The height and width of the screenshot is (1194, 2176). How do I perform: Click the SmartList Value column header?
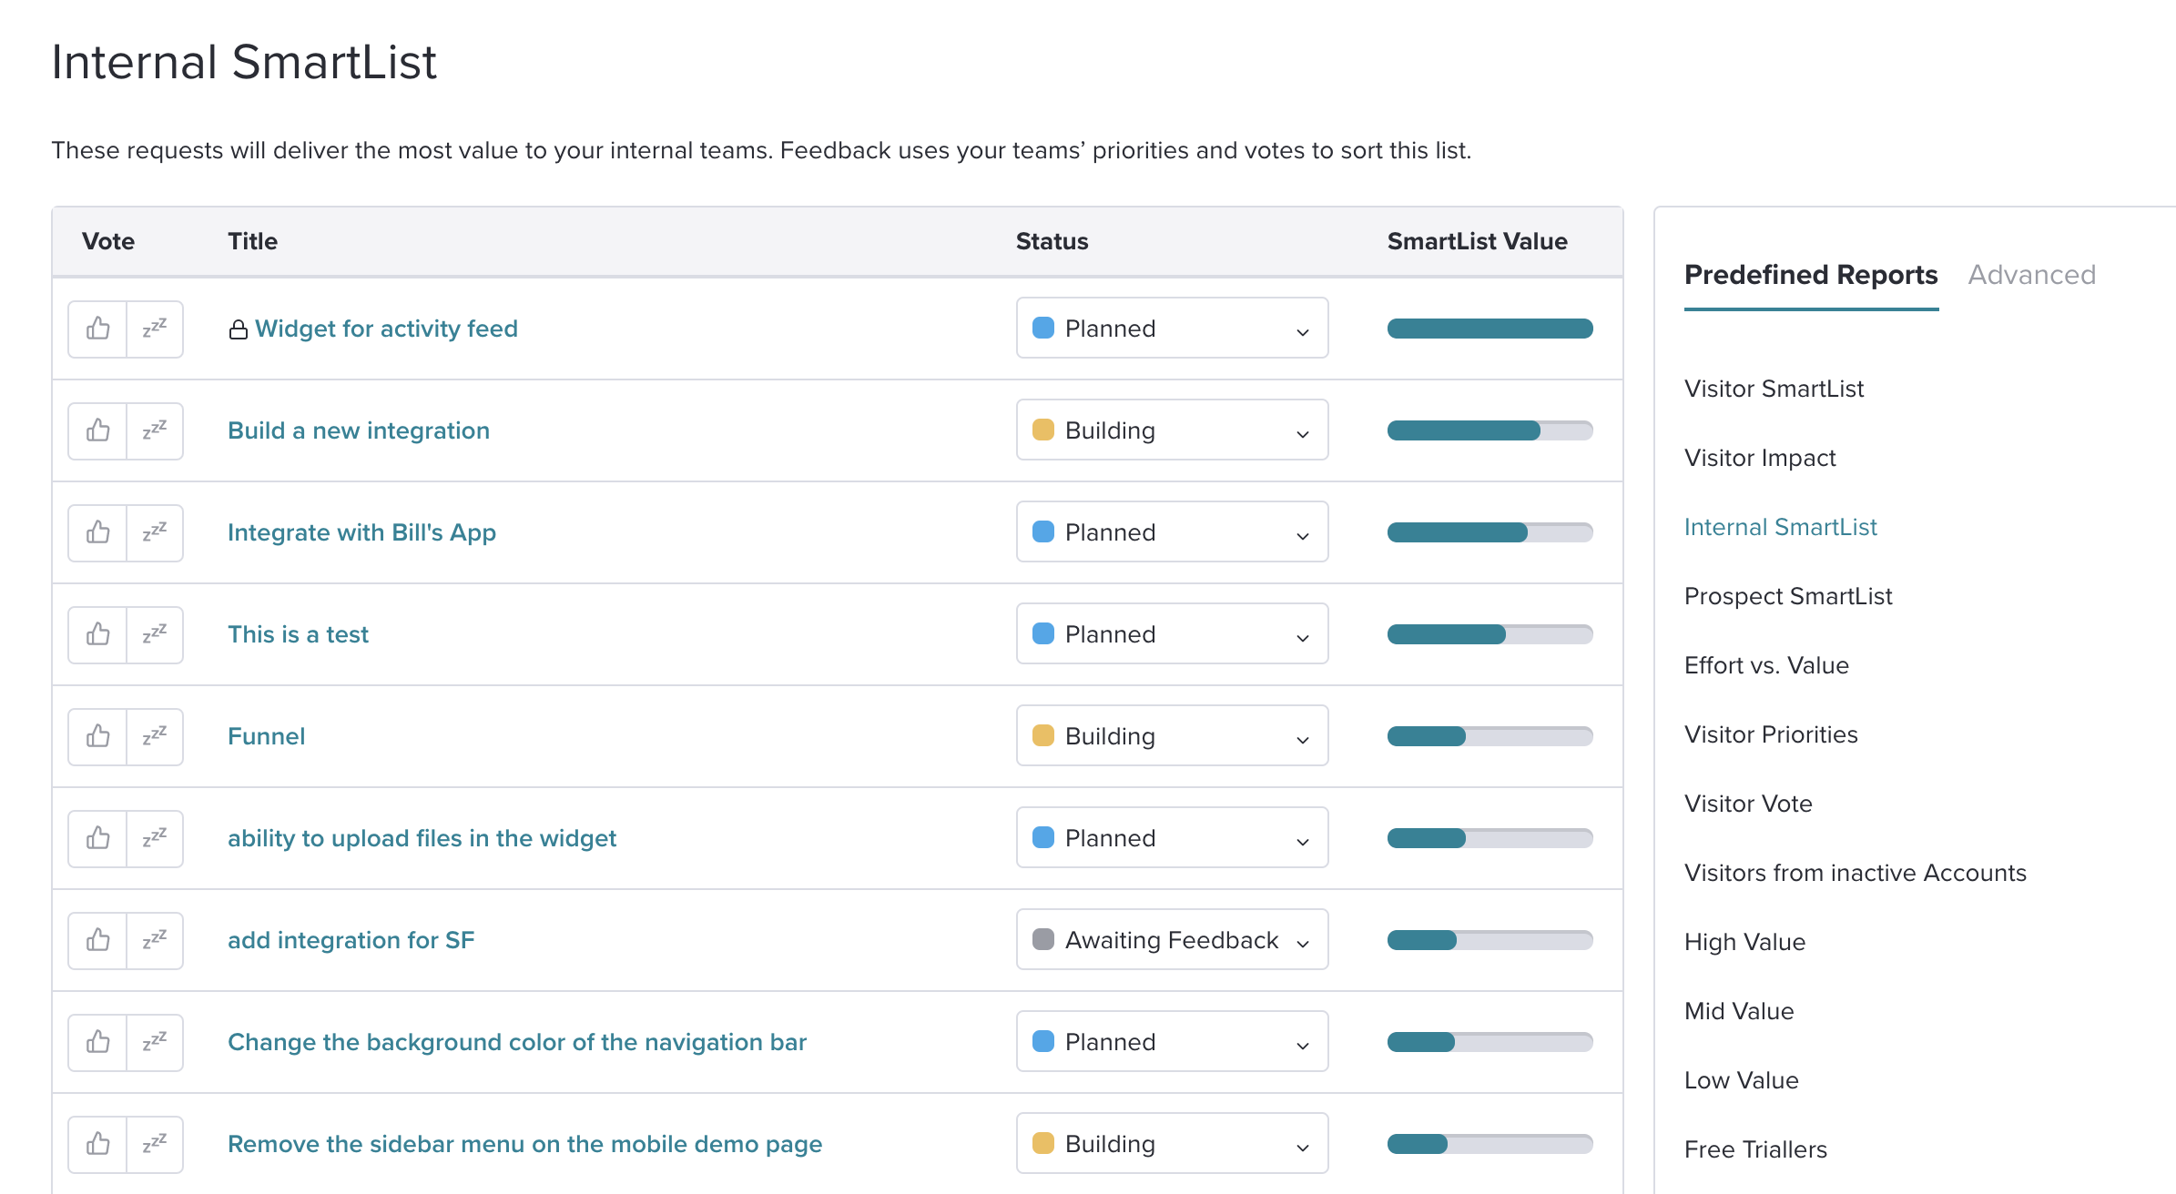pyautogui.click(x=1477, y=241)
